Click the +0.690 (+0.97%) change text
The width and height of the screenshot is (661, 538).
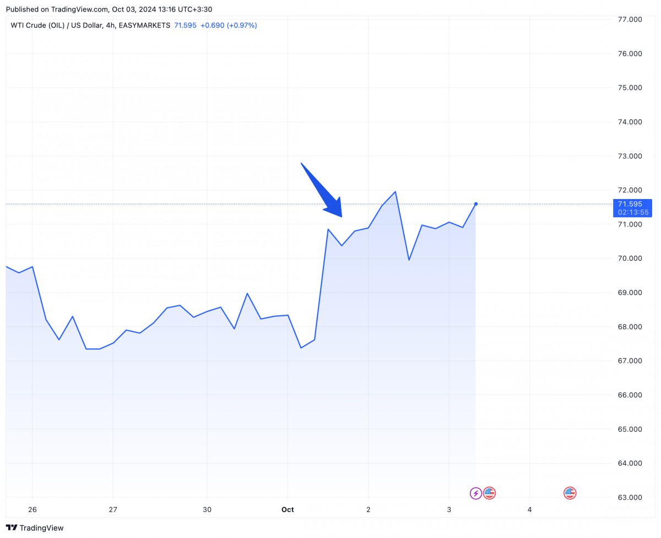pyautogui.click(x=229, y=25)
